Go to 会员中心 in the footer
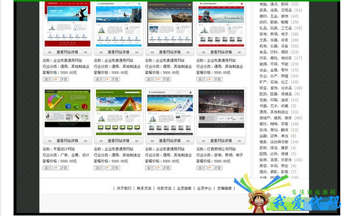 pos(204,189)
